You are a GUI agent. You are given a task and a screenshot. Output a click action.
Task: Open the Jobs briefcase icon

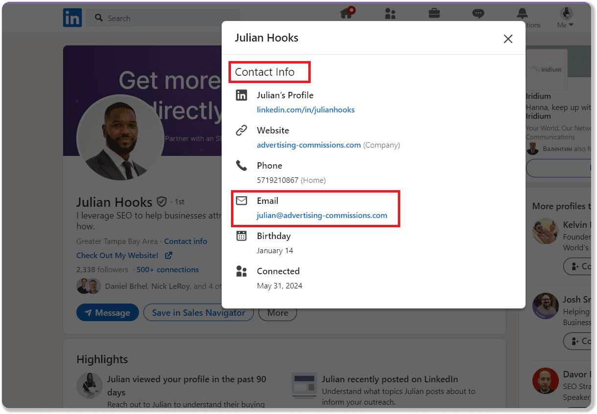tap(434, 13)
